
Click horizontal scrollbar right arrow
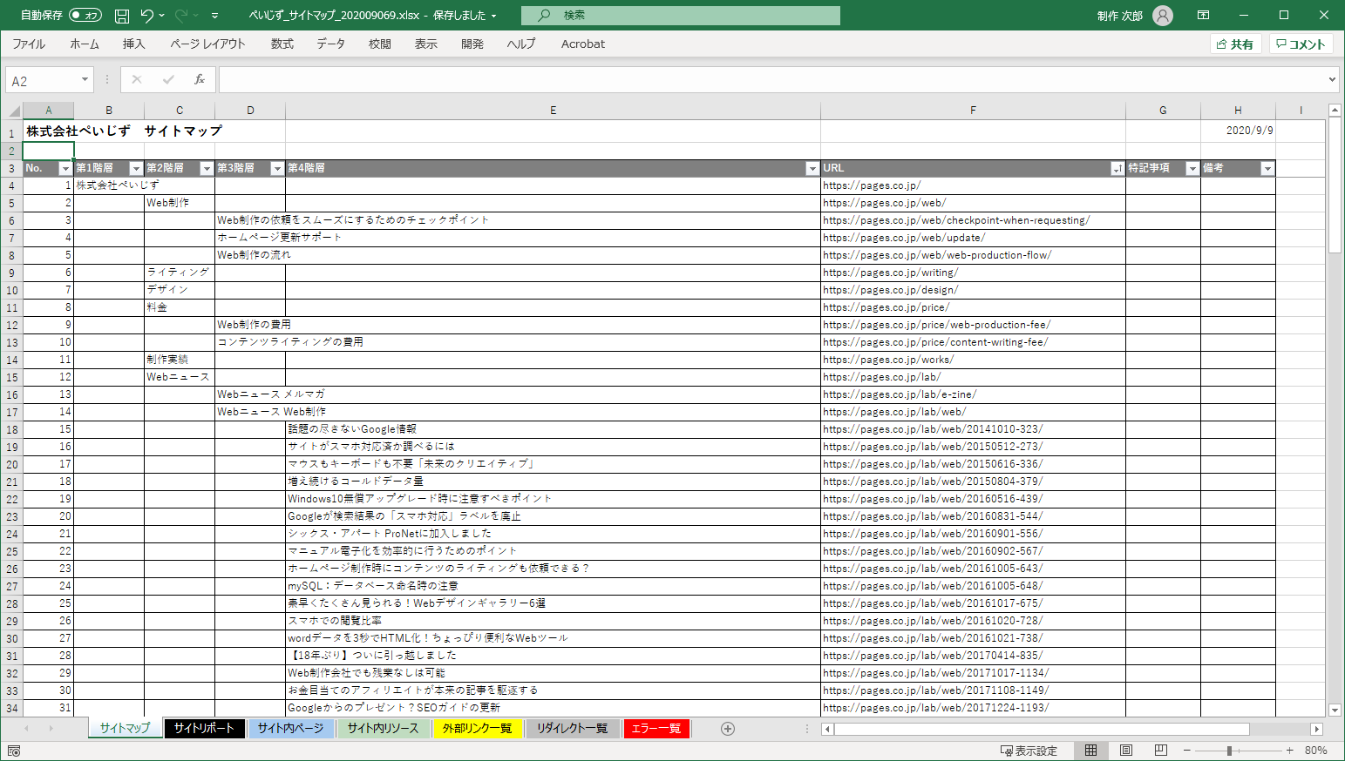tap(1317, 729)
